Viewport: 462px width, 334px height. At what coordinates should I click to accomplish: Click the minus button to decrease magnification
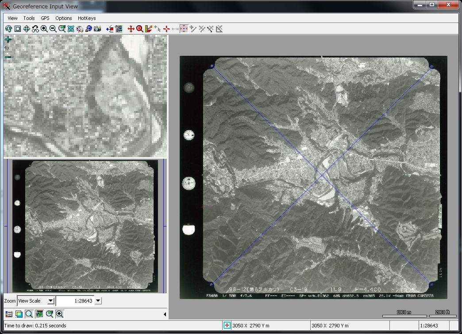pyautogui.click(x=8, y=57)
